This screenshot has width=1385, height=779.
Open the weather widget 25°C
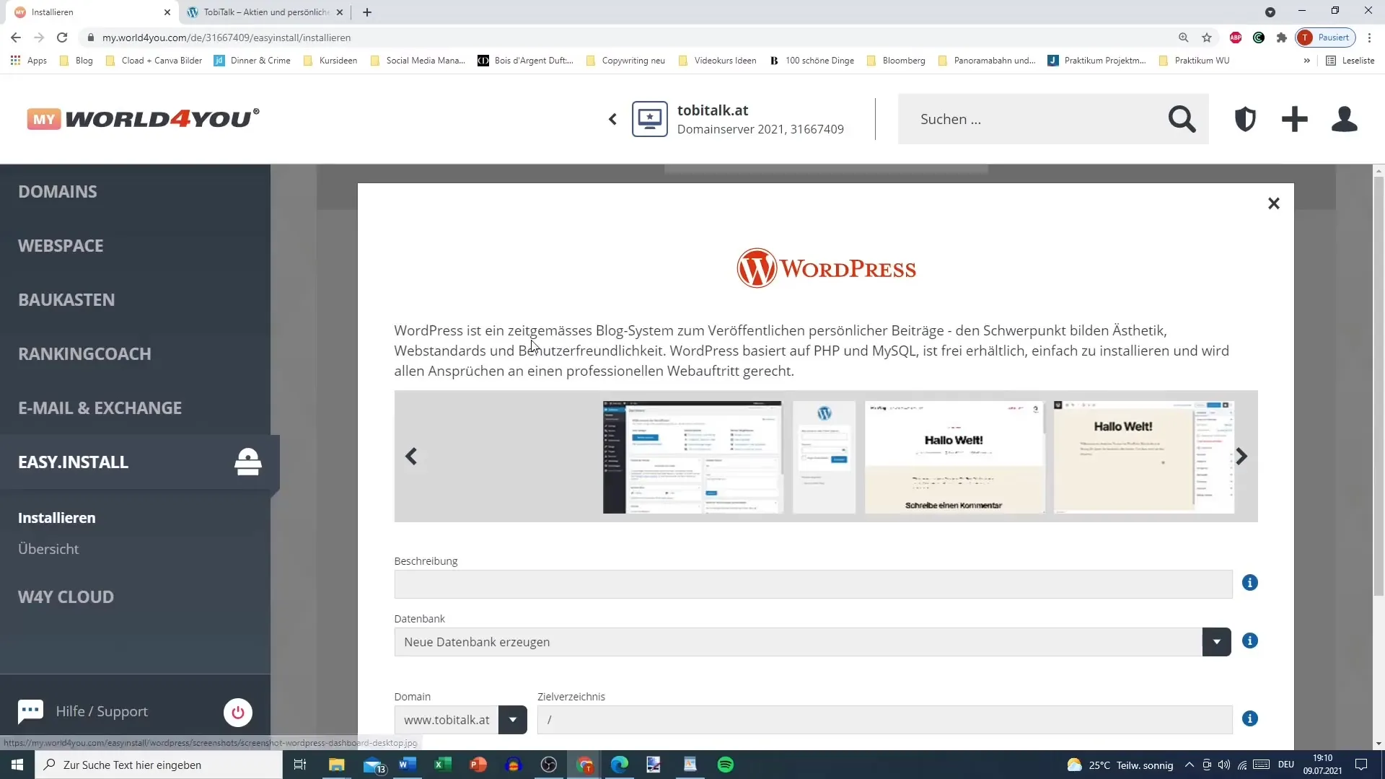coord(1120,765)
